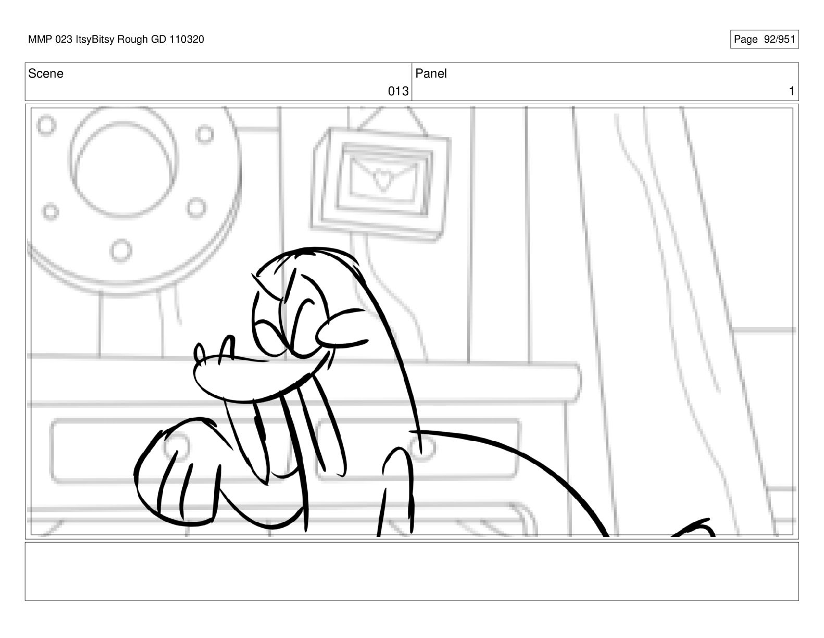Click the empty notes box below the panel
Screen dimensions: 824x638
pyautogui.click(x=411, y=571)
